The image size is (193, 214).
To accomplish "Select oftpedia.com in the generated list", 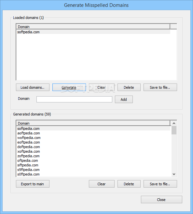I will click(93, 160).
